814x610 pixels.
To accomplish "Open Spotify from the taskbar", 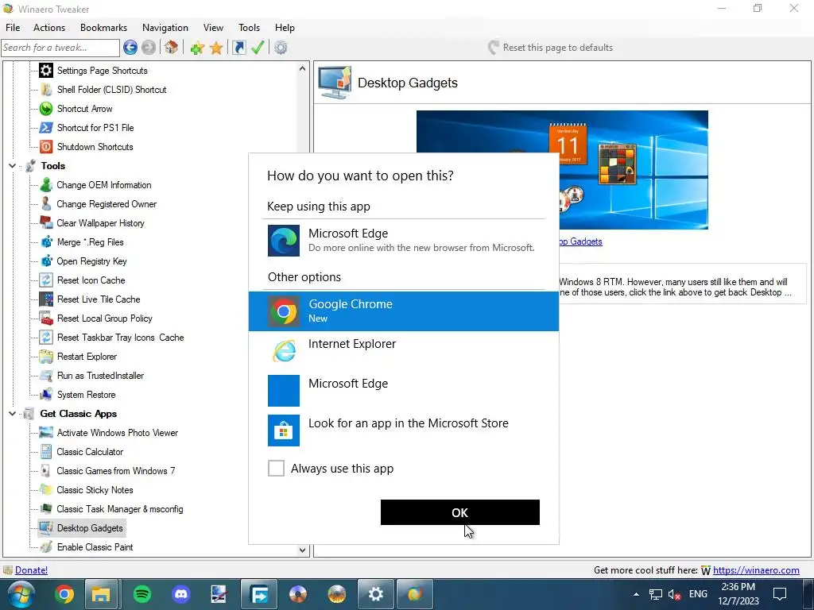I will pyautogui.click(x=142, y=594).
